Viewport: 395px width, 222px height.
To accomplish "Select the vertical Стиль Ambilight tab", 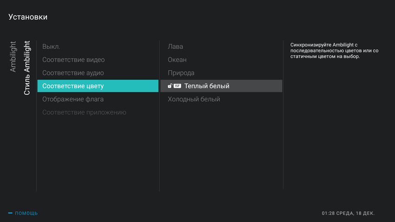I will [x=27, y=68].
